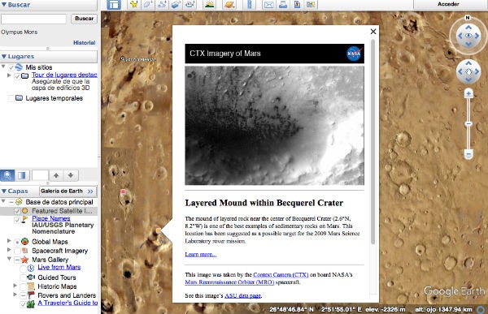488x314 pixels.
Task: Open view in Google Maps icon
Action: pyautogui.click(x=311, y=4)
